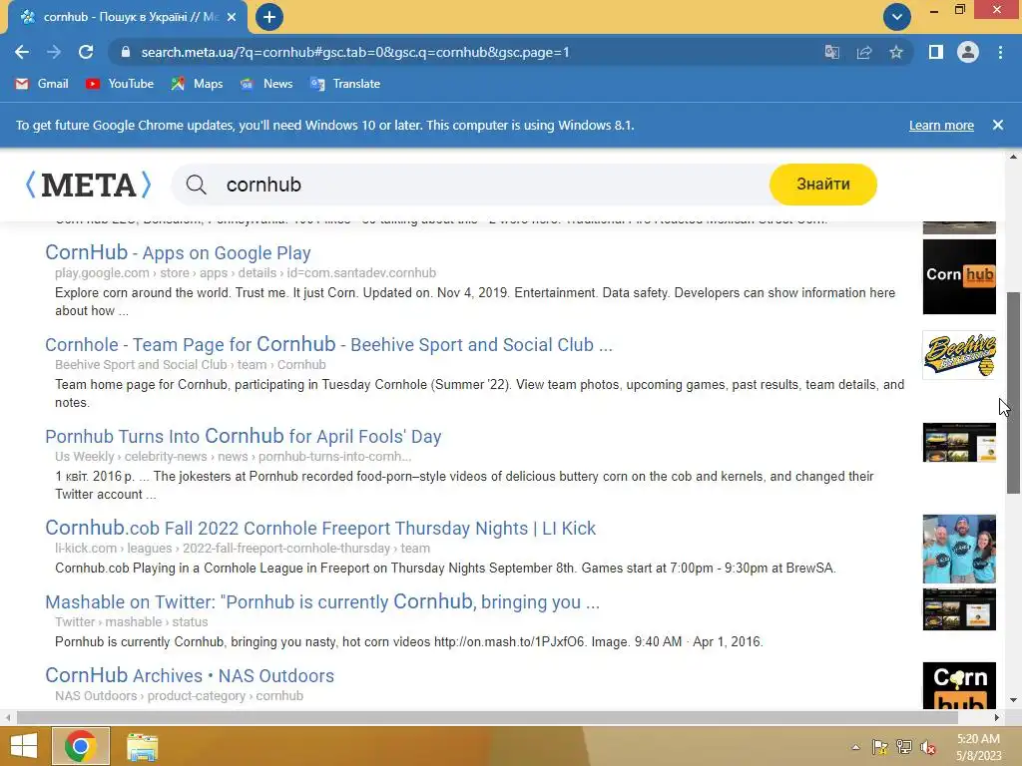Open File Explorer from the taskbar
The height and width of the screenshot is (766, 1022).
click(142, 746)
